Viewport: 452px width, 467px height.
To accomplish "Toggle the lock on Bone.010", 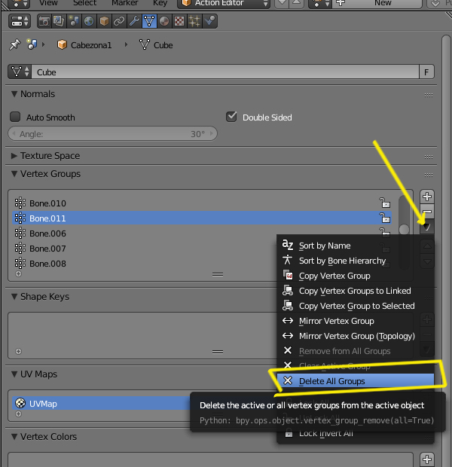I will (x=385, y=203).
